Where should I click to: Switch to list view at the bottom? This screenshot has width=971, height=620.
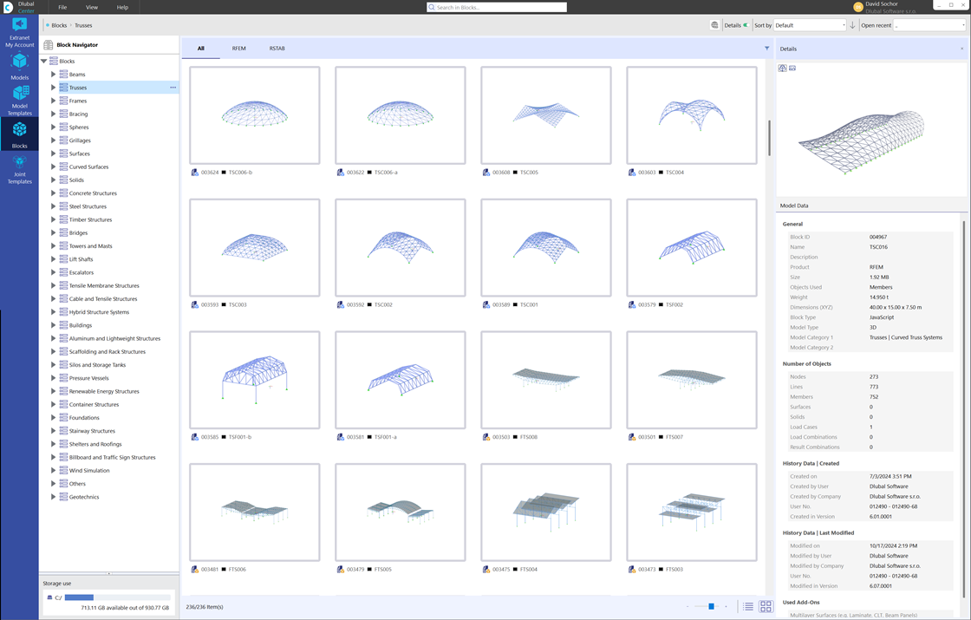747,606
